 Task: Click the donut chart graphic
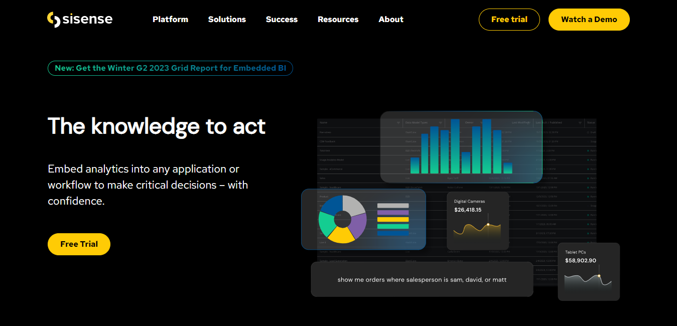(343, 219)
